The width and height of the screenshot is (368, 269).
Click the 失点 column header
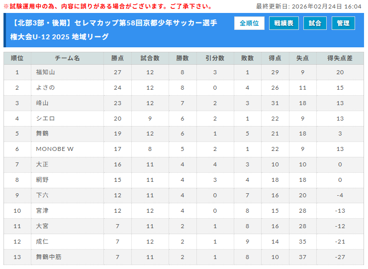pos(302,58)
